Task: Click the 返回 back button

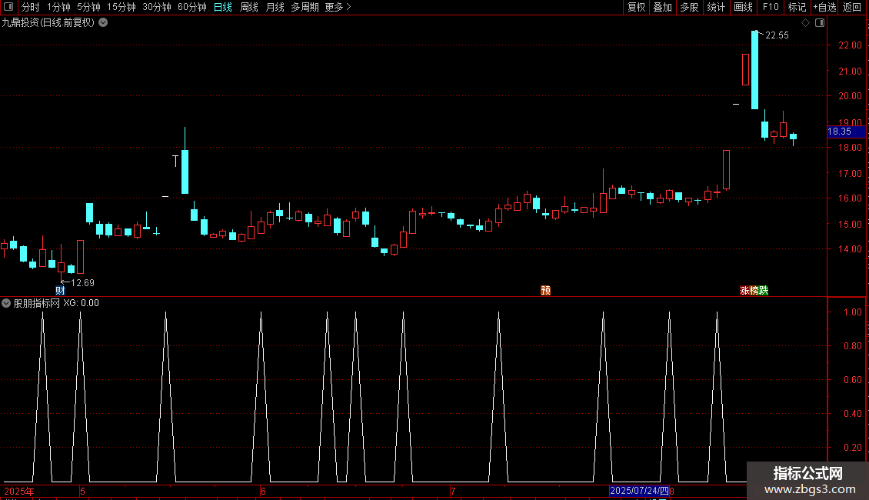Action: coord(852,7)
